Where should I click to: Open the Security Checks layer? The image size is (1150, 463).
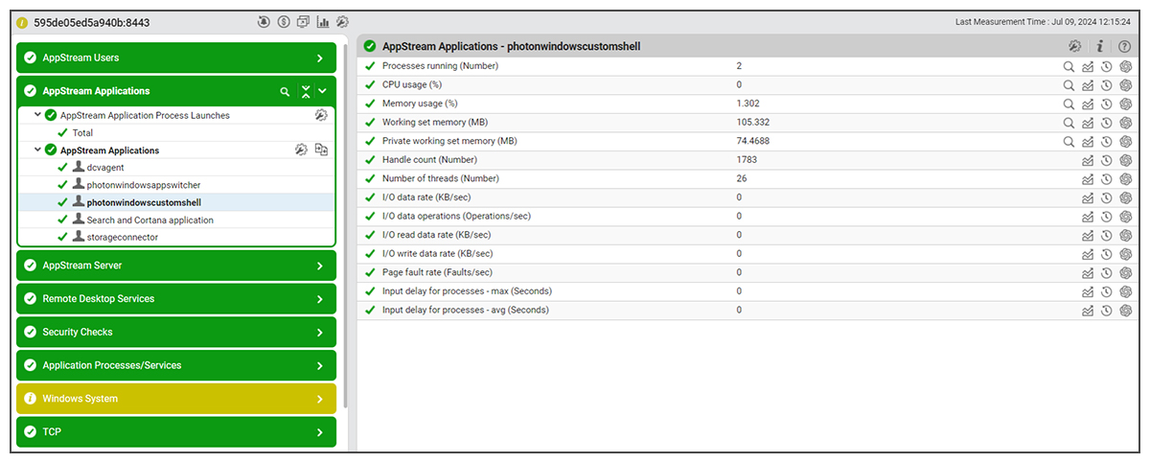[x=320, y=333]
